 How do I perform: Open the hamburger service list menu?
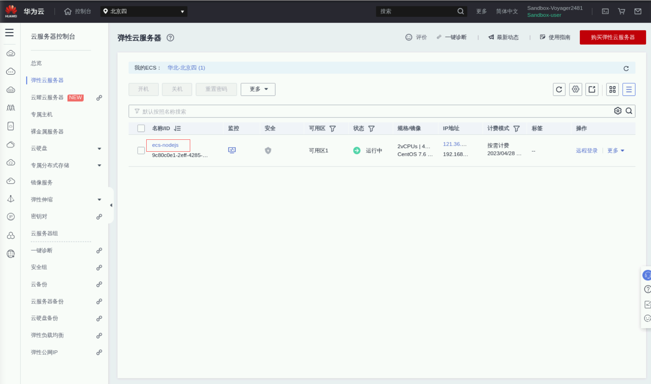tap(9, 33)
